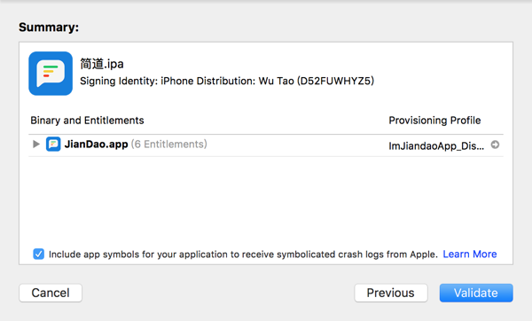Click the Cancel button
This screenshot has height=321, width=532.
[51, 293]
